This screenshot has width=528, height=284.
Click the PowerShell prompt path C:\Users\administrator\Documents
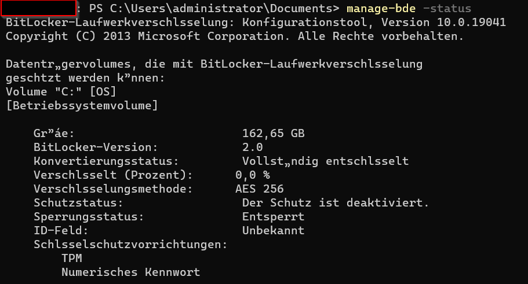[x=221, y=9]
